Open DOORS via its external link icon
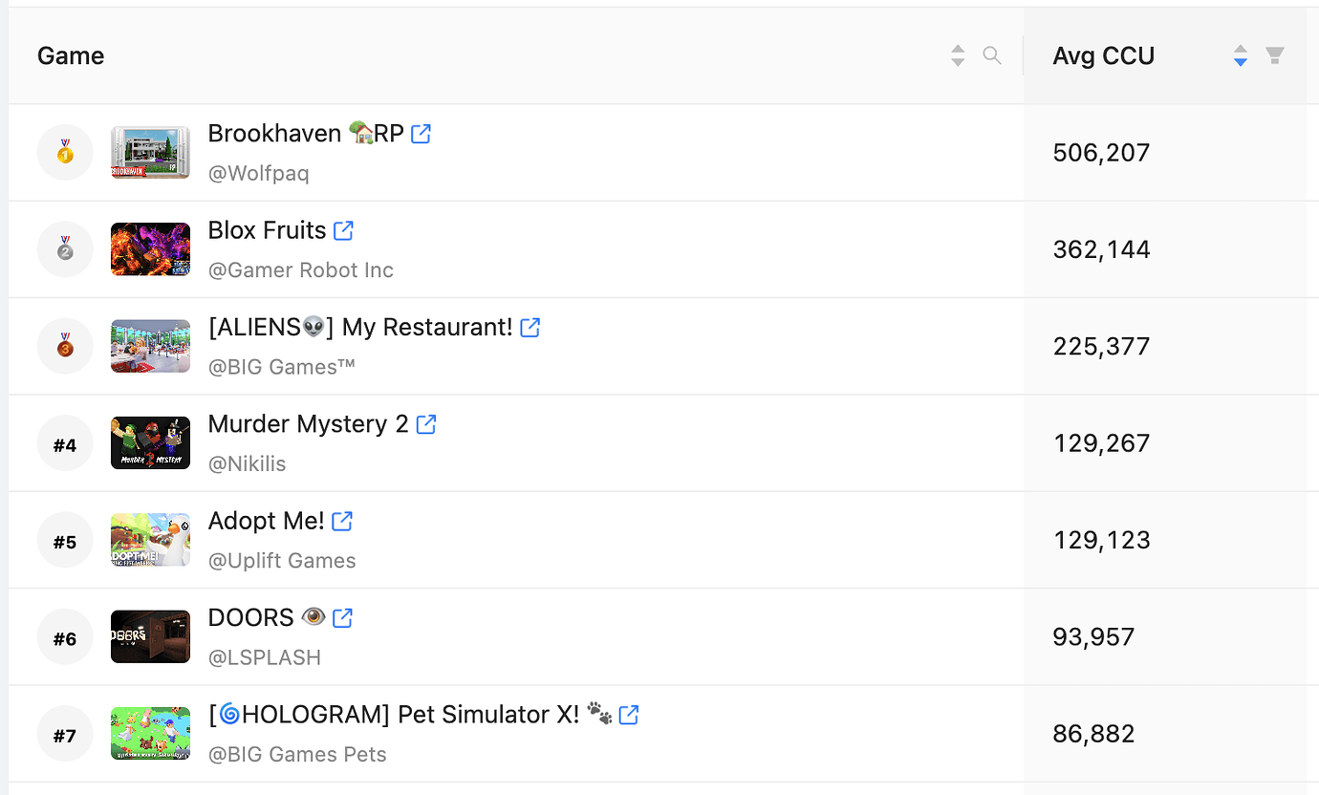Image resolution: width=1319 pixels, height=795 pixels. 341,618
